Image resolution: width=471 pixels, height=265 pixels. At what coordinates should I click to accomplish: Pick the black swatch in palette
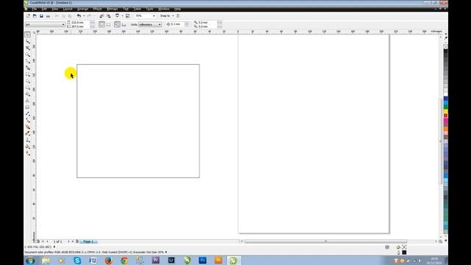[x=446, y=51]
